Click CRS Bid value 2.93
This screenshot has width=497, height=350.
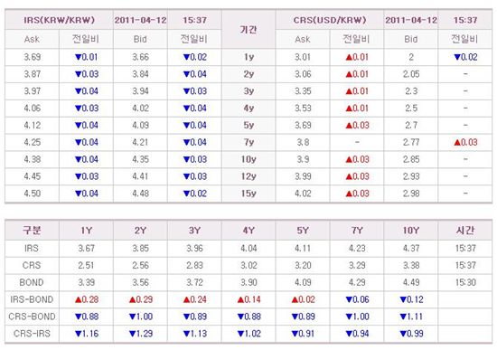pyautogui.click(x=411, y=176)
